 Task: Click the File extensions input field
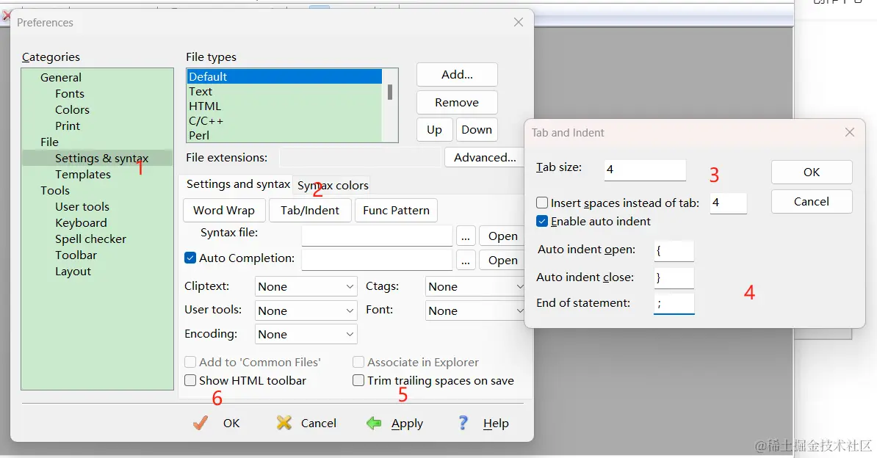click(x=360, y=158)
